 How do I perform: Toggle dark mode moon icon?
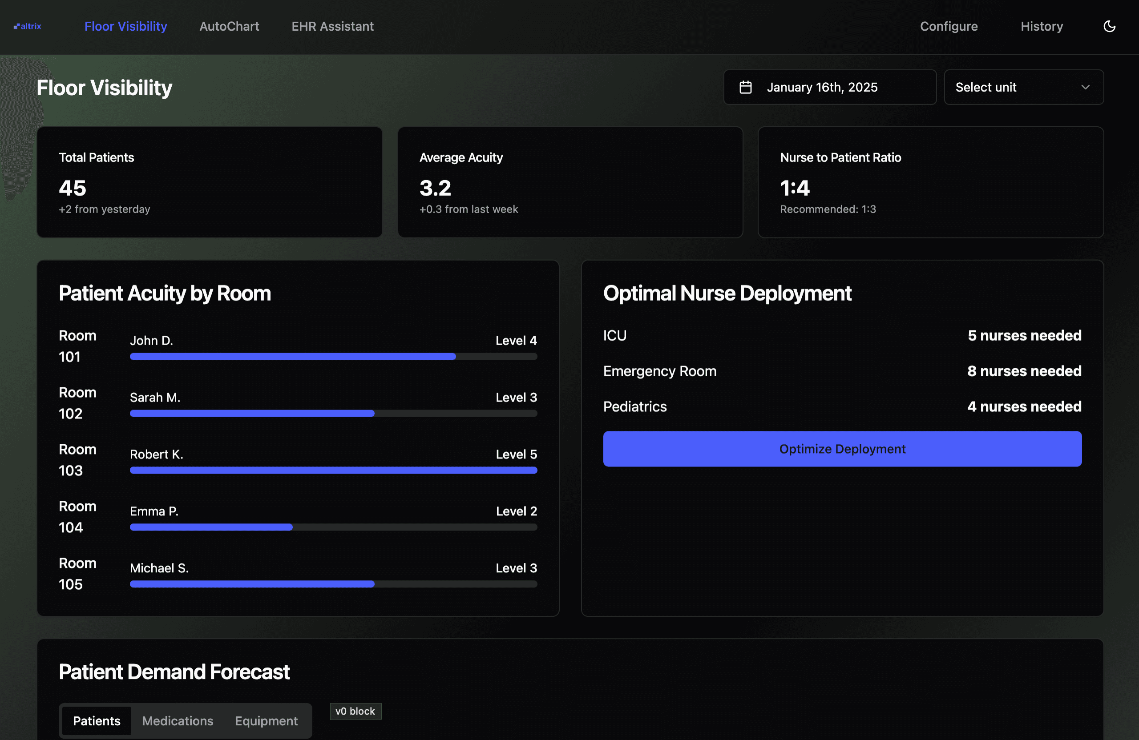coord(1110,27)
